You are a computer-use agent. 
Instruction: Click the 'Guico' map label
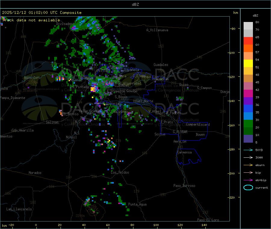[x=184, y=85]
